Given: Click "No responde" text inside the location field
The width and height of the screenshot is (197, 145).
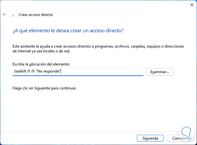Looking at the screenshot, I should [x=49, y=72].
